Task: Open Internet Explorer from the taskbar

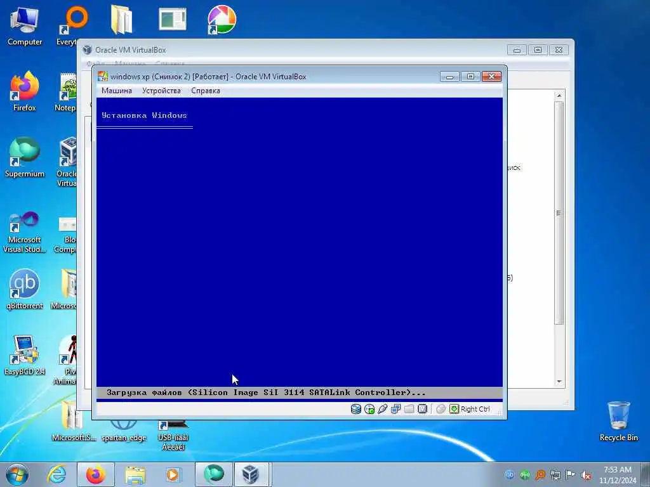Action: click(x=56, y=474)
